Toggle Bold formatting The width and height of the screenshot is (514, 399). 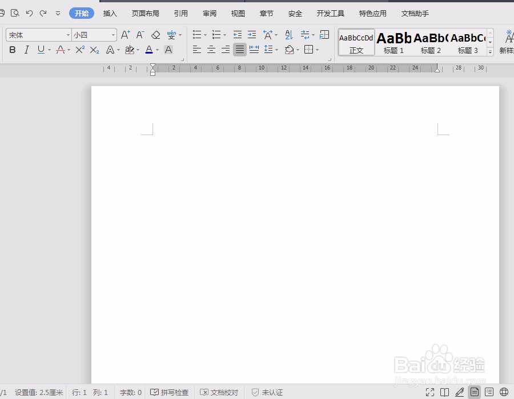coord(13,50)
